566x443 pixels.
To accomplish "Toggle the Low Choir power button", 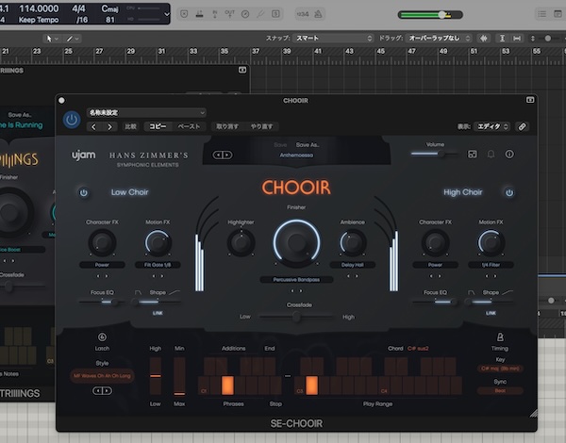I will point(83,192).
